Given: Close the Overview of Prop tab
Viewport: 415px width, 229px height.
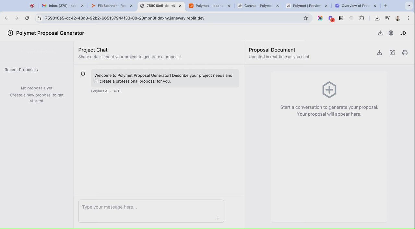Looking at the screenshot, I should pyautogui.click(x=375, y=6).
